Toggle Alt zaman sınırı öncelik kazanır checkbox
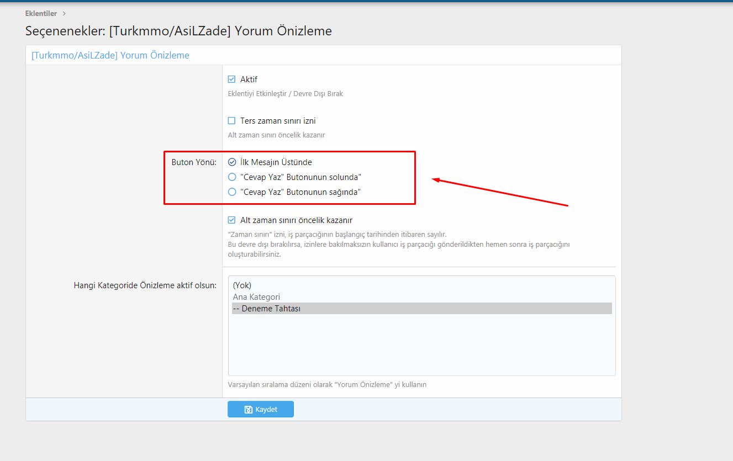 click(231, 220)
